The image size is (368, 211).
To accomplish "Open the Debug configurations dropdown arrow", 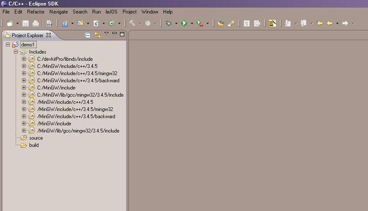I will (176, 23).
